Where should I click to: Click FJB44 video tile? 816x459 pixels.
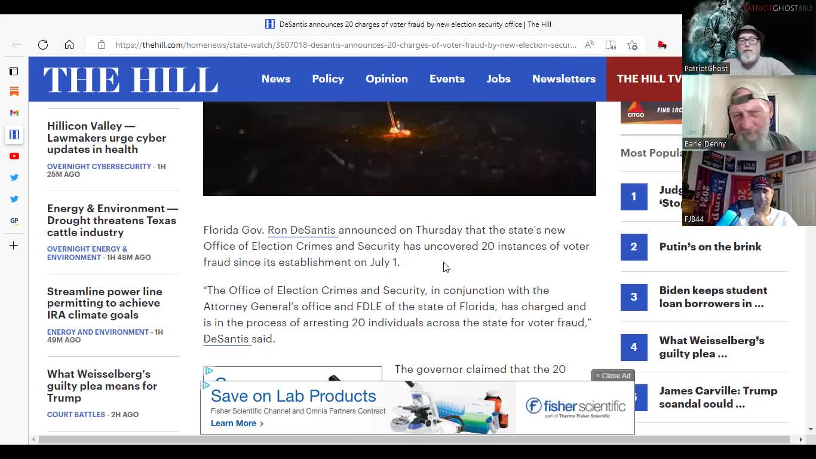pyautogui.click(x=749, y=188)
